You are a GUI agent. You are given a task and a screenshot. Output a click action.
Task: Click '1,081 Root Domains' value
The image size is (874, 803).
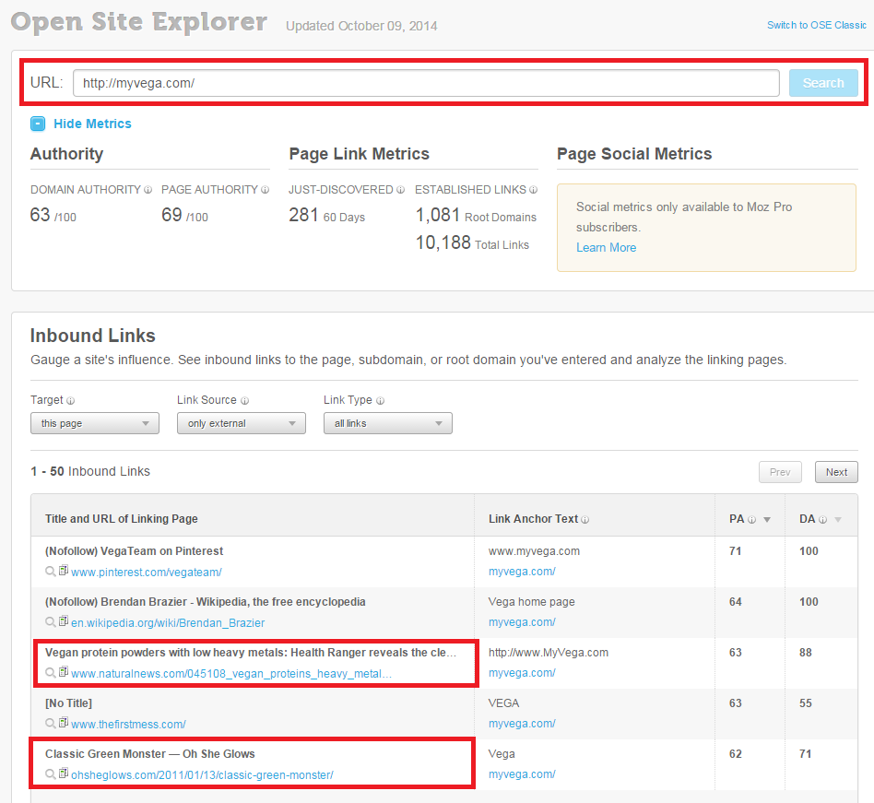pos(476,215)
